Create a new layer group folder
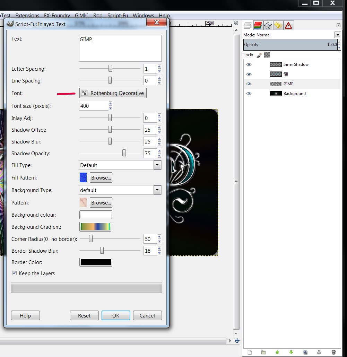The image size is (347, 357). pos(263,352)
